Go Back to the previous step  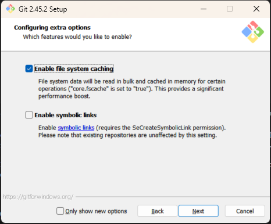pyautogui.click(x=157, y=211)
